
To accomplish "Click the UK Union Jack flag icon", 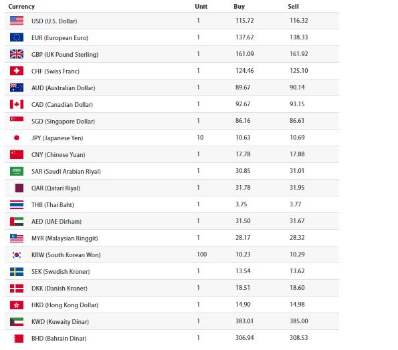I will tap(17, 54).
